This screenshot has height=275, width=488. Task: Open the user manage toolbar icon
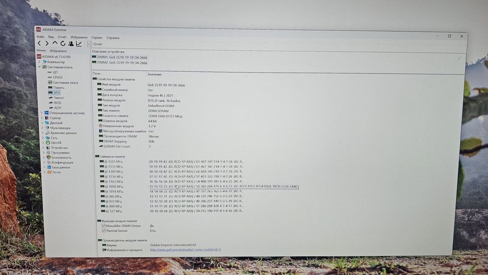pos(71,43)
